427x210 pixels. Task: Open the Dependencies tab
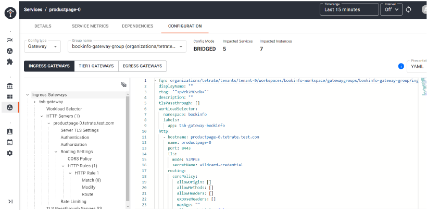click(137, 26)
